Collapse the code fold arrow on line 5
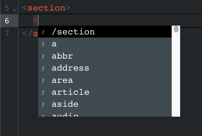 point(15,10)
